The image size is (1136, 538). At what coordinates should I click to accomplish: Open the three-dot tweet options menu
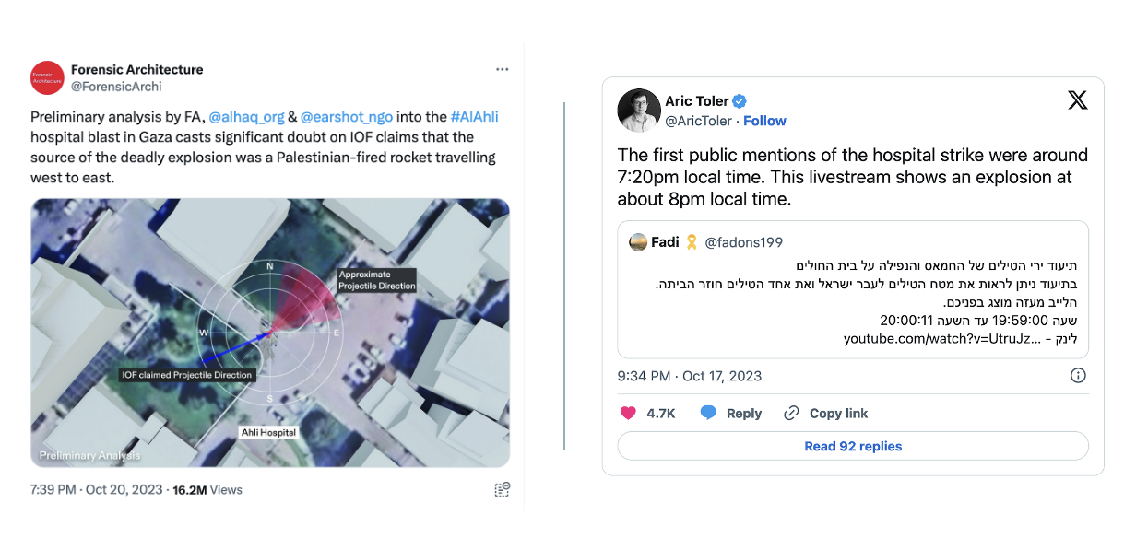[x=502, y=70]
